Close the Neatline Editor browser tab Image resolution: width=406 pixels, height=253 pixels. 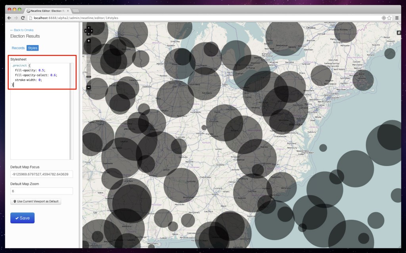pos(68,11)
